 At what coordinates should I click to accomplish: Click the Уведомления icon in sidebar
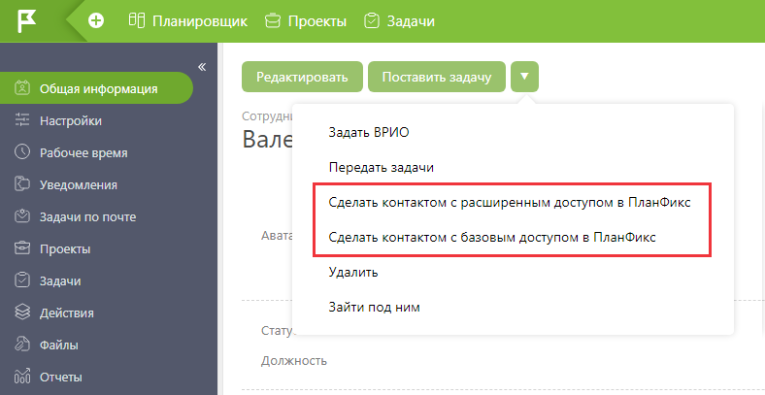pos(22,184)
